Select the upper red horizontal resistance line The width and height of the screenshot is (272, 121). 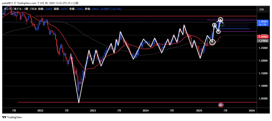coord(133,16)
